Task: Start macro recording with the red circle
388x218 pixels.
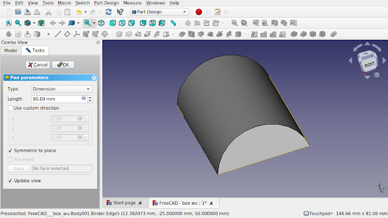Action: point(199,12)
